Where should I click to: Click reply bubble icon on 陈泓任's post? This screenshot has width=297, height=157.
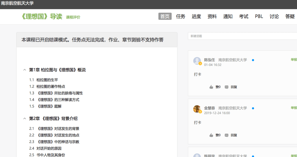[226, 87]
